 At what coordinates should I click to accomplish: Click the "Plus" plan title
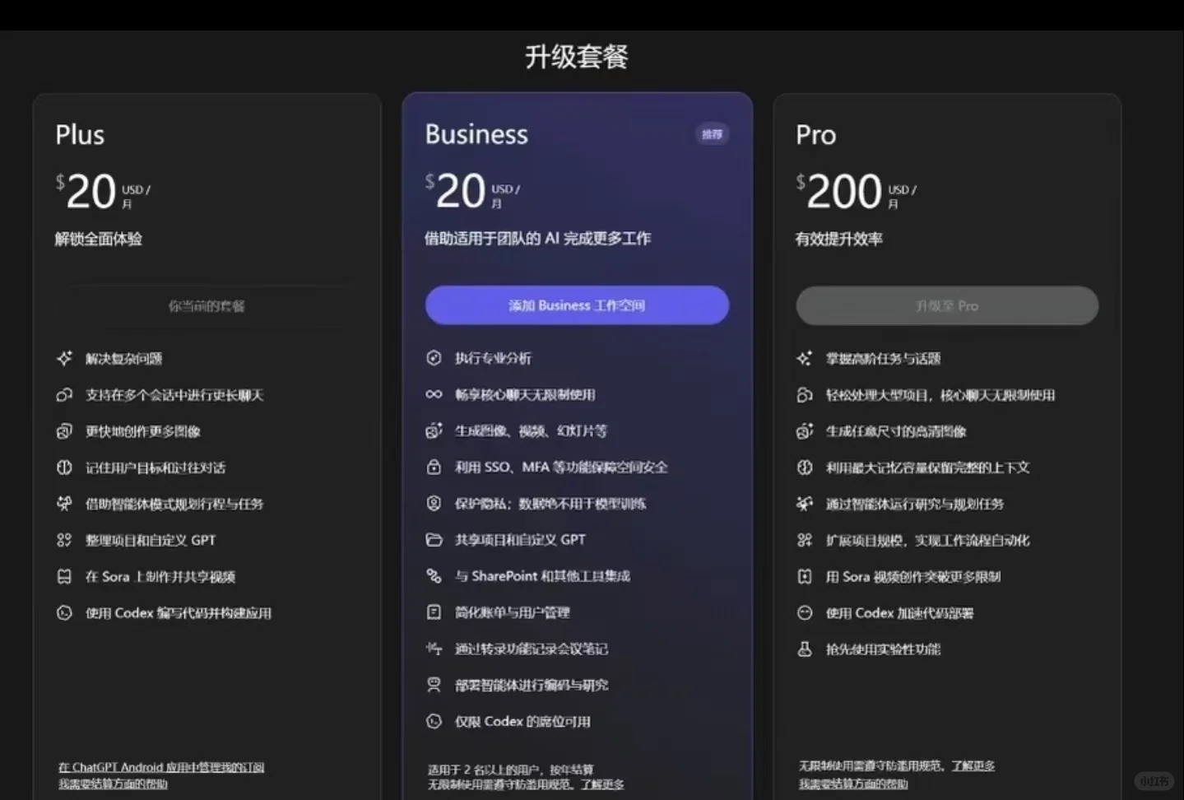pyautogui.click(x=80, y=135)
